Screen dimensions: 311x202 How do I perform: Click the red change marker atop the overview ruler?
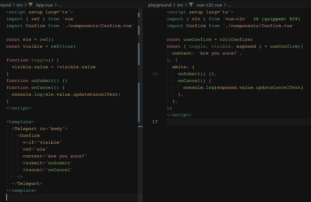coord(139,15)
